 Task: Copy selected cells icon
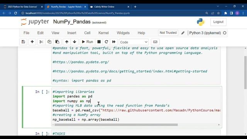tap(49, 42)
